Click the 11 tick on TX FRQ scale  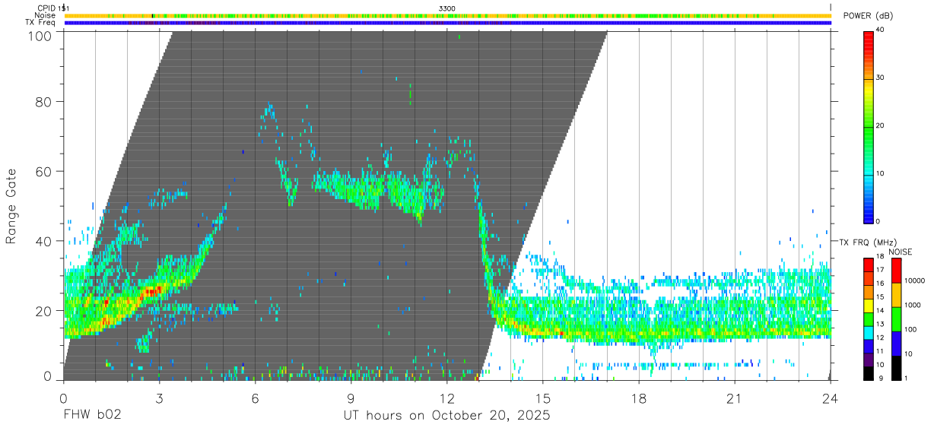880,351
